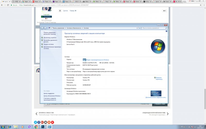This screenshot has width=206, height=129.
Task: Open Internet Explorer from the taskbar
Action: coord(10,127)
